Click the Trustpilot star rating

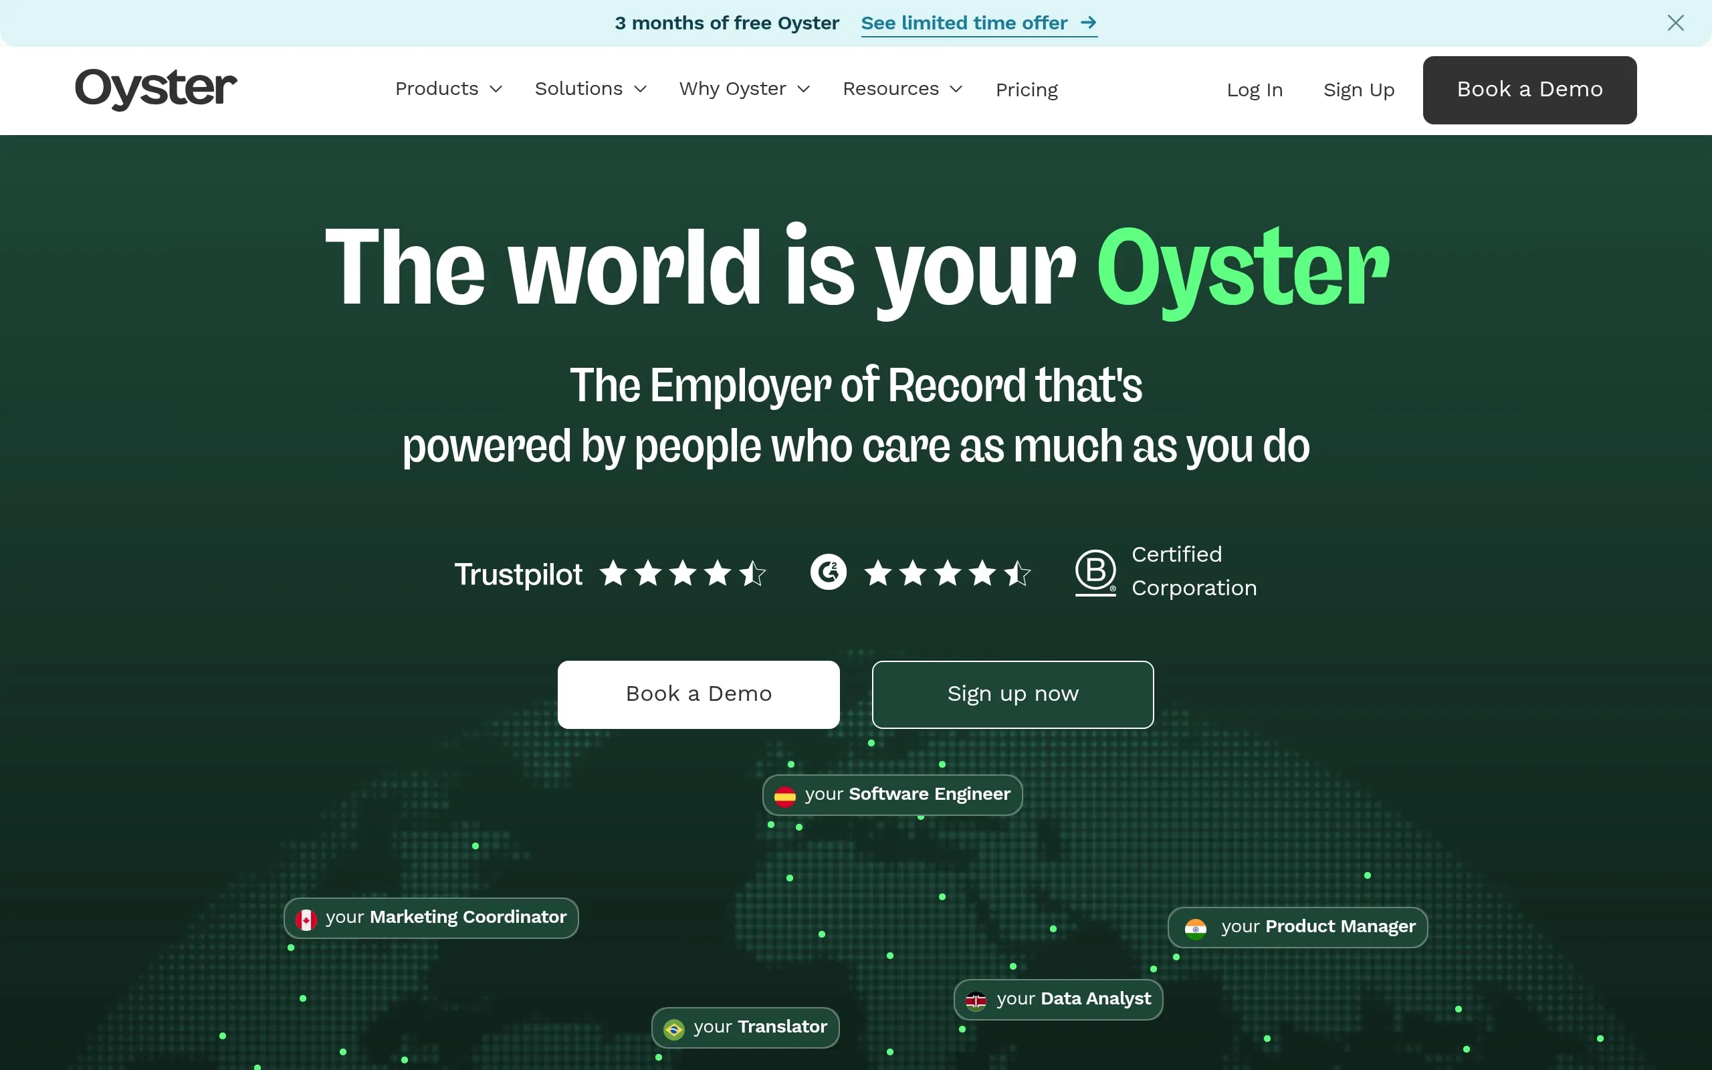click(683, 572)
